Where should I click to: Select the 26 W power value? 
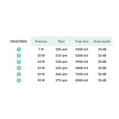tap(41, 74)
